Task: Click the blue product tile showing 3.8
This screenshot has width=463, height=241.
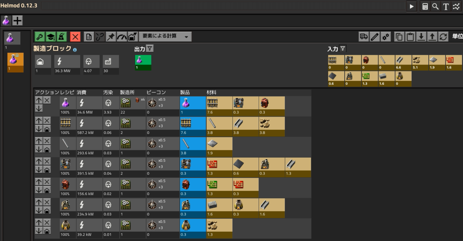Action: (x=193, y=147)
